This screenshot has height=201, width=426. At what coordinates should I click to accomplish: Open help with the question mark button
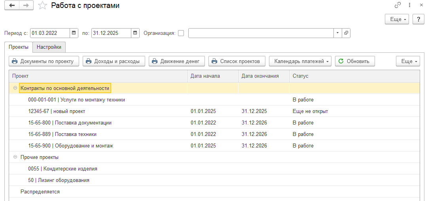click(418, 19)
